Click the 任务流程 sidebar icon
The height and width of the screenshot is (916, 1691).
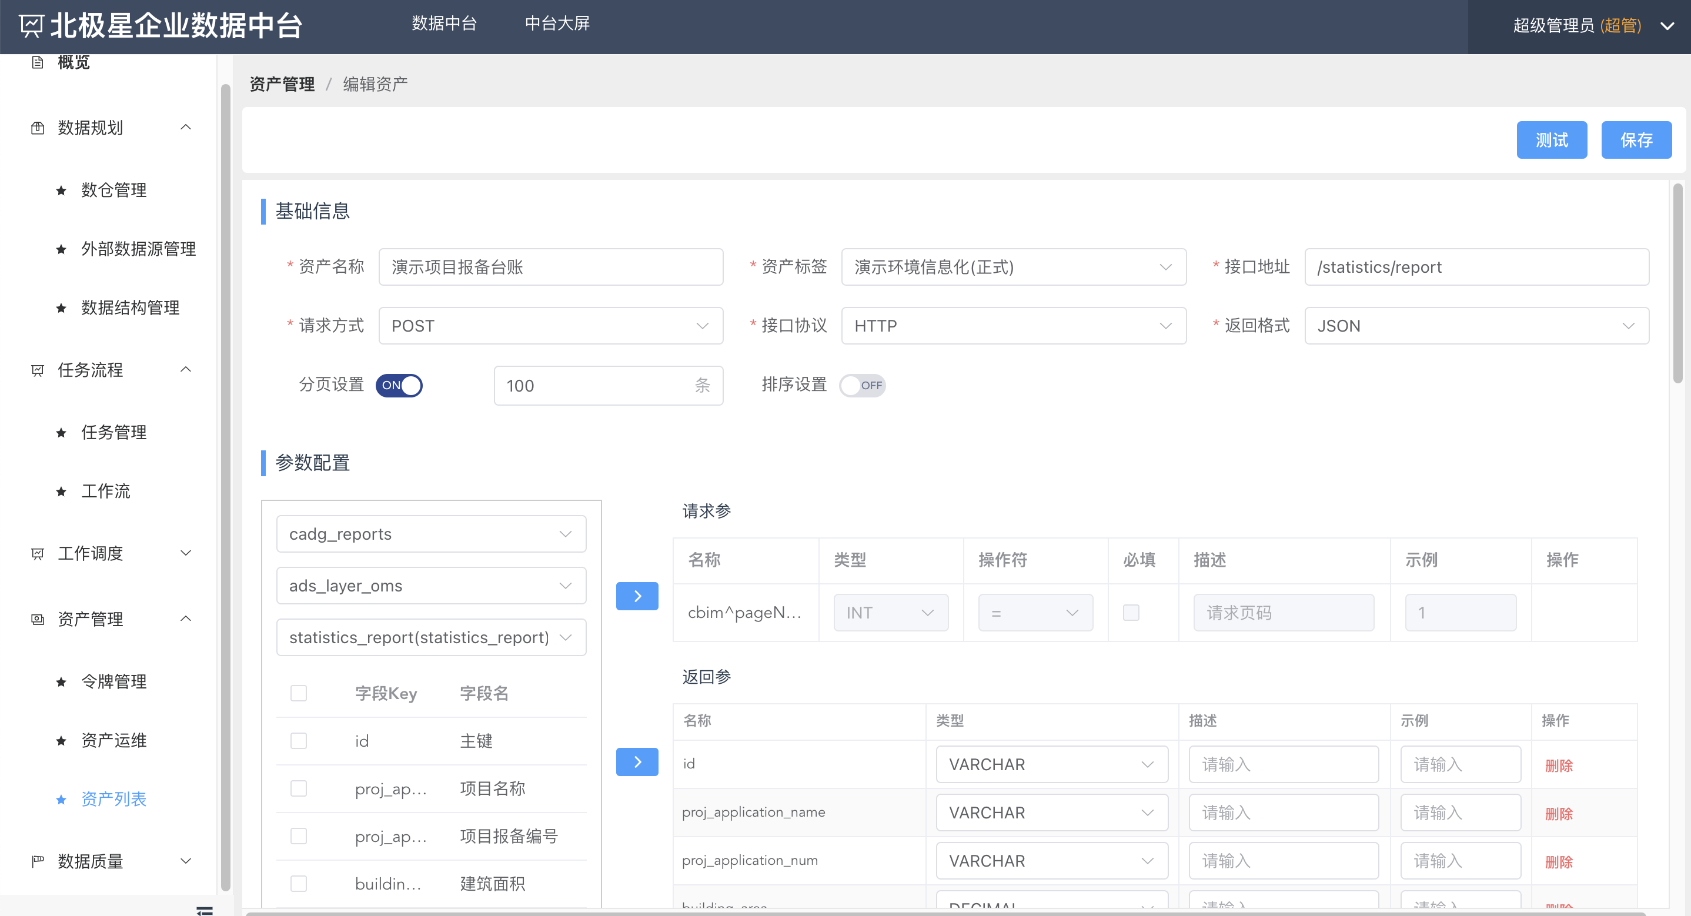click(38, 370)
